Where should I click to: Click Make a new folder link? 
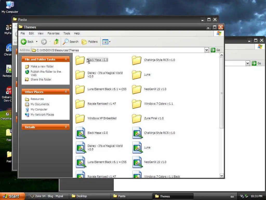42,66
